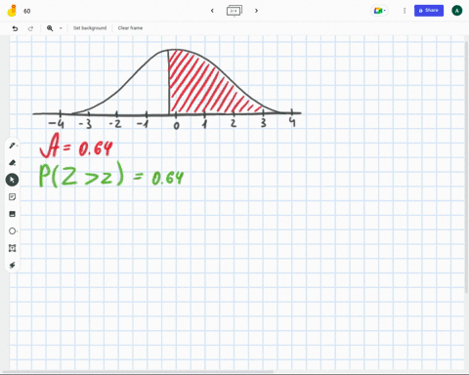The image size is (469, 375).
Task: Click Set background
Action: pos(90,28)
